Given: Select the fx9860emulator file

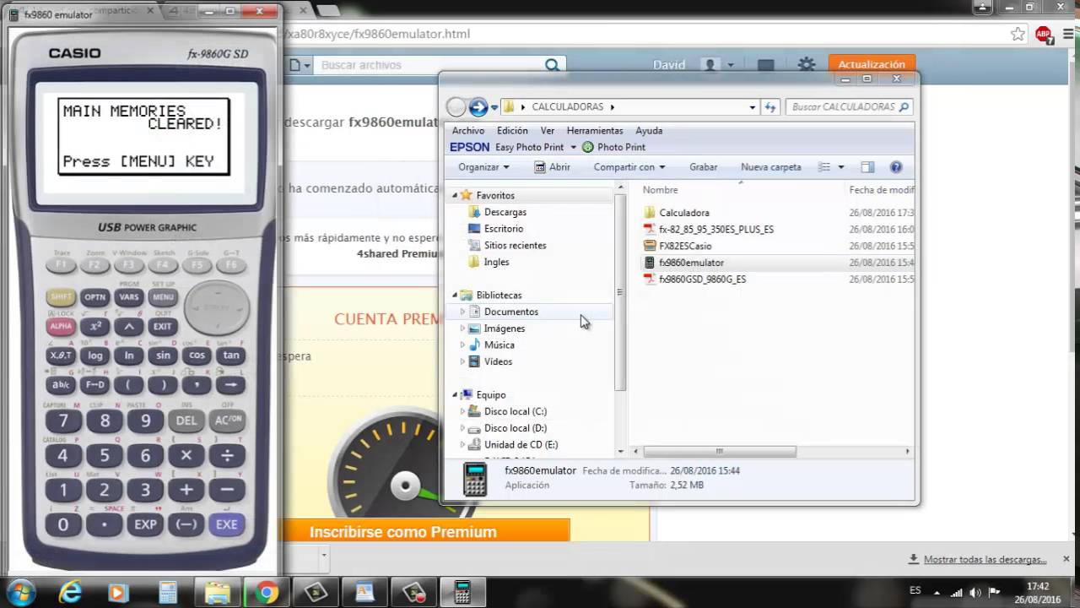Looking at the screenshot, I should (691, 263).
